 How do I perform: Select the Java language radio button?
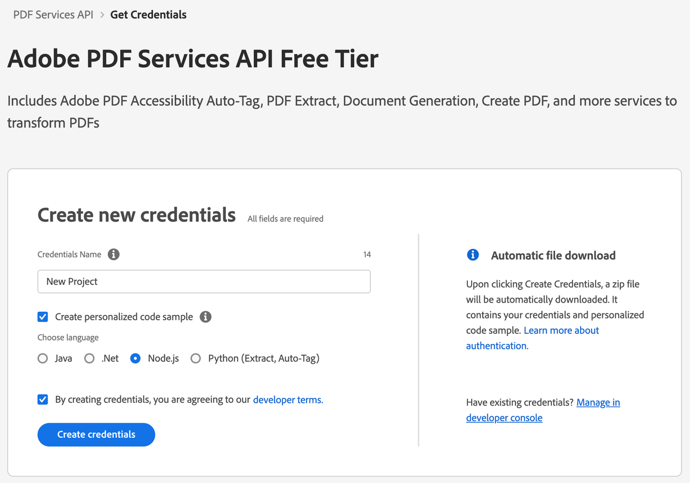pos(43,358)
